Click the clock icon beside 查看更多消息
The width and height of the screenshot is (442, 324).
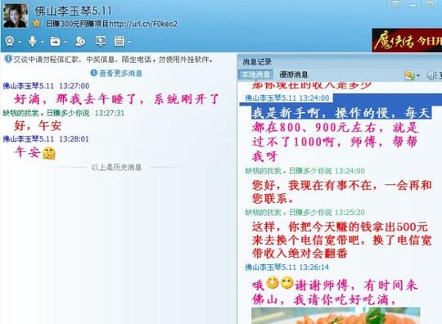tap(93, 73)
